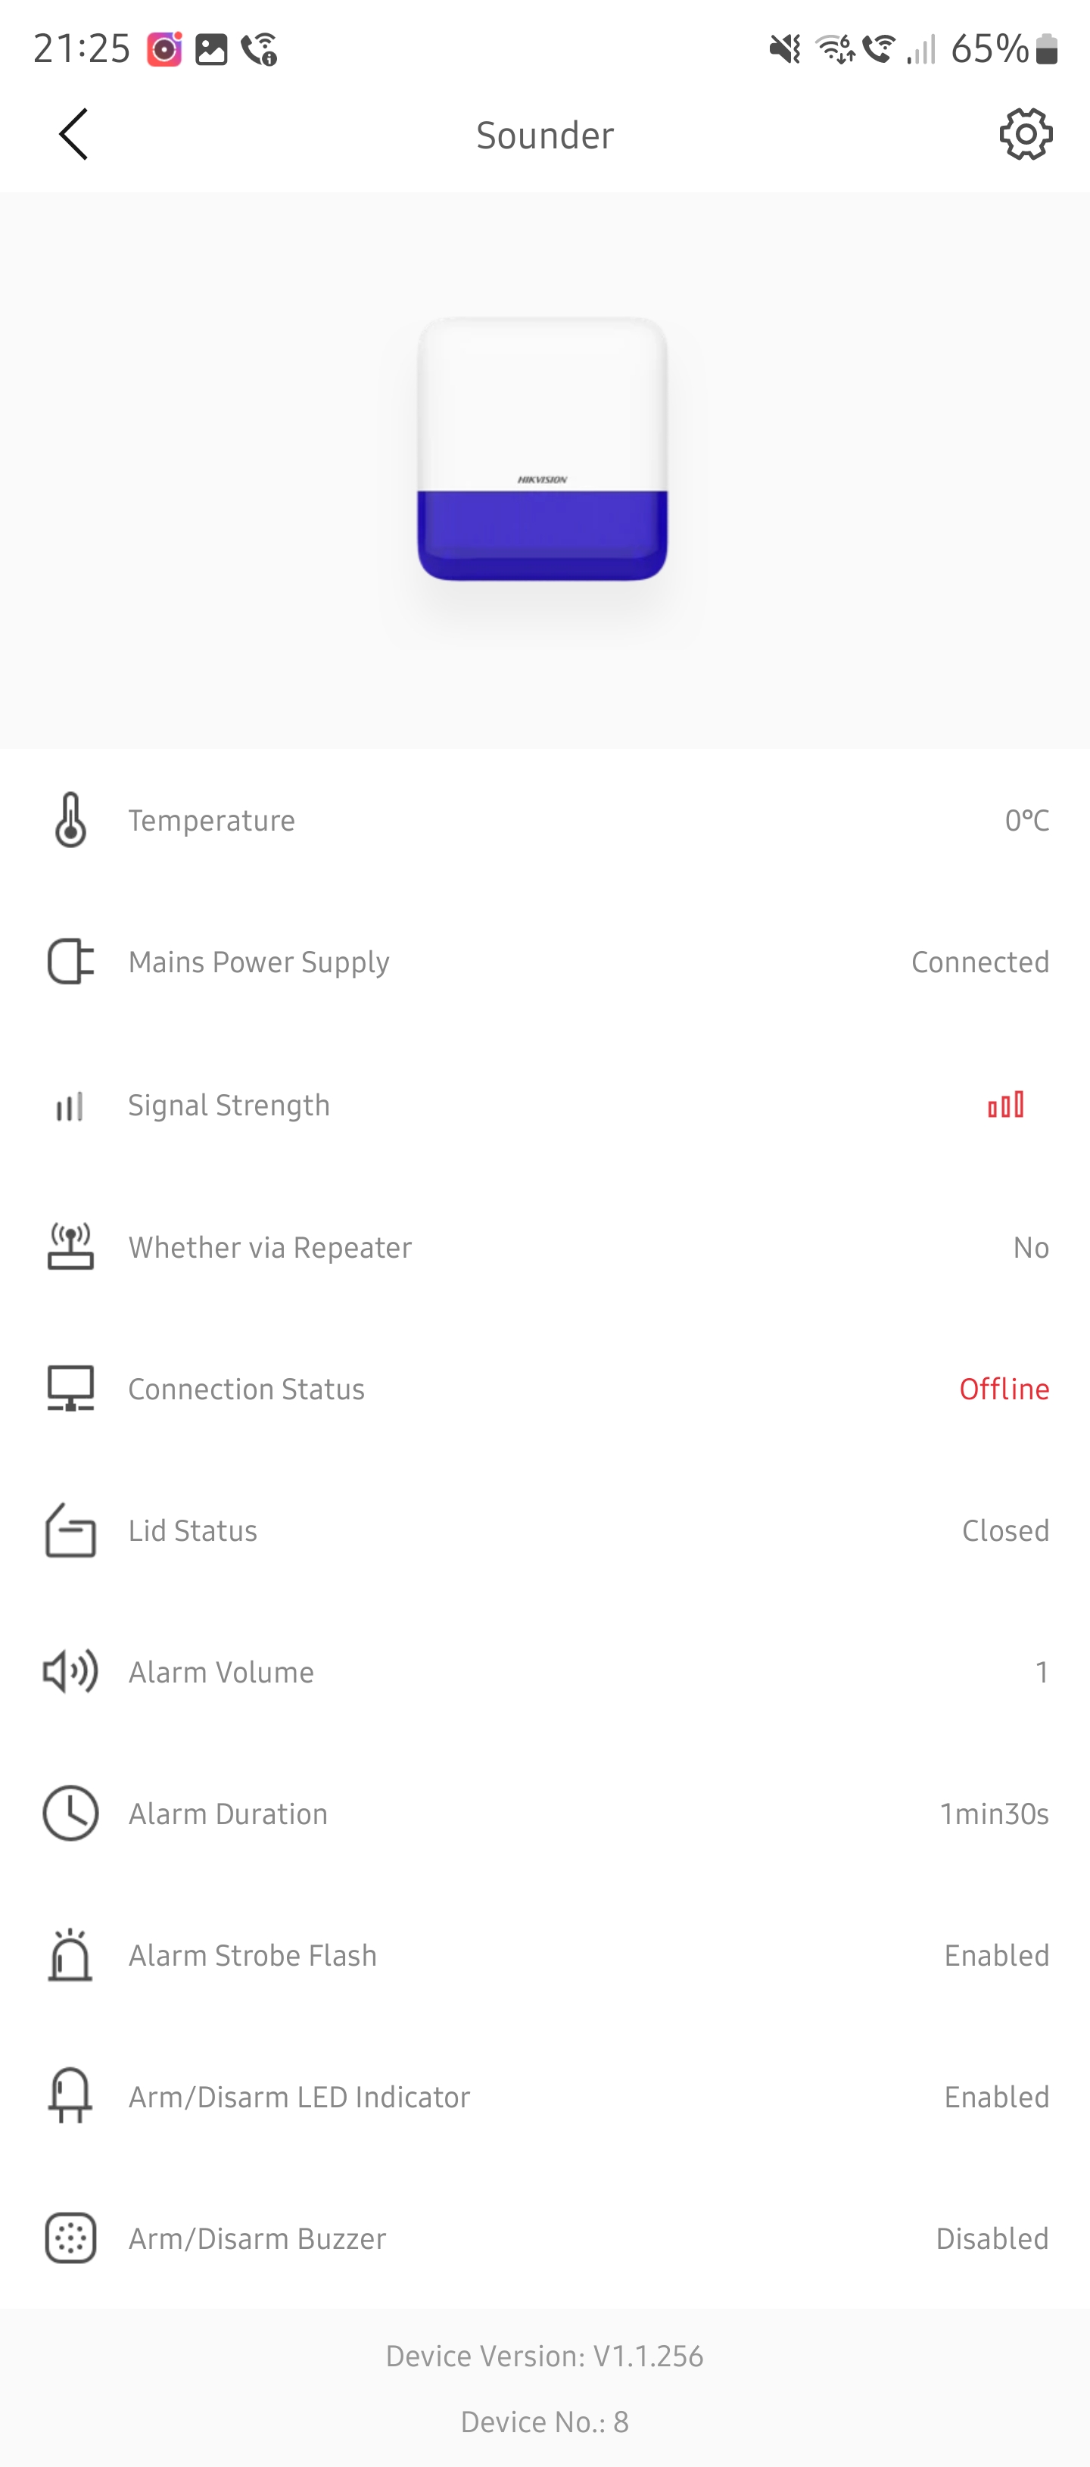Tap the Temperature thermometer icon
The image size is (1090, 2467).
71,820
